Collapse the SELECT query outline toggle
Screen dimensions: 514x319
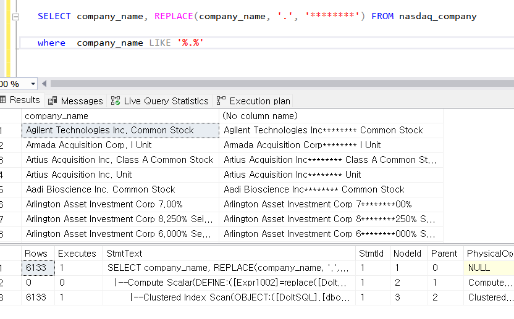tap(15, 17)
